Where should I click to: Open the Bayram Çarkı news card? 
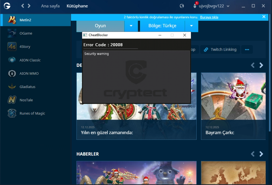click(x=233, y=106)
